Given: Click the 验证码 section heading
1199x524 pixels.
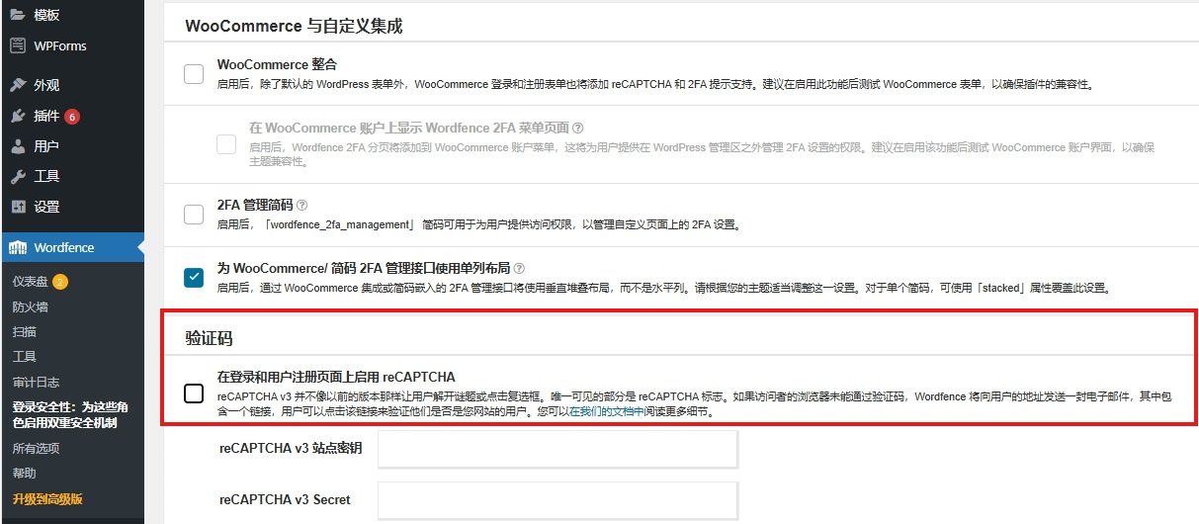Looking at the screenshot, I should [209, 337].
